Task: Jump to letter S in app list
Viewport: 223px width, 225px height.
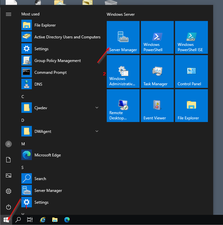Action: tap(22, 168)
